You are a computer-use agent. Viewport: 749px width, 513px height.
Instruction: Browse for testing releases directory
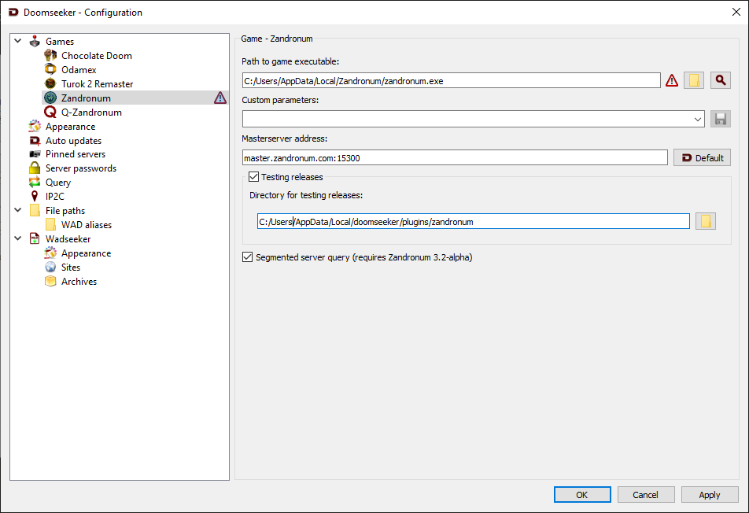tap(706, 221)
